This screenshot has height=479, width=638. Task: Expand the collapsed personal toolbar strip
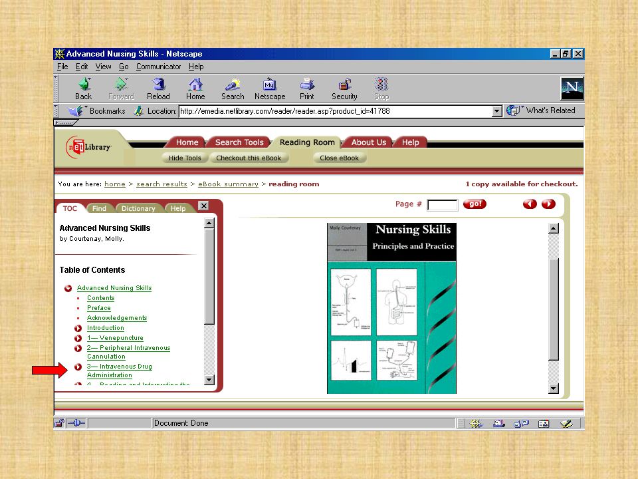(x=66, y=122)
